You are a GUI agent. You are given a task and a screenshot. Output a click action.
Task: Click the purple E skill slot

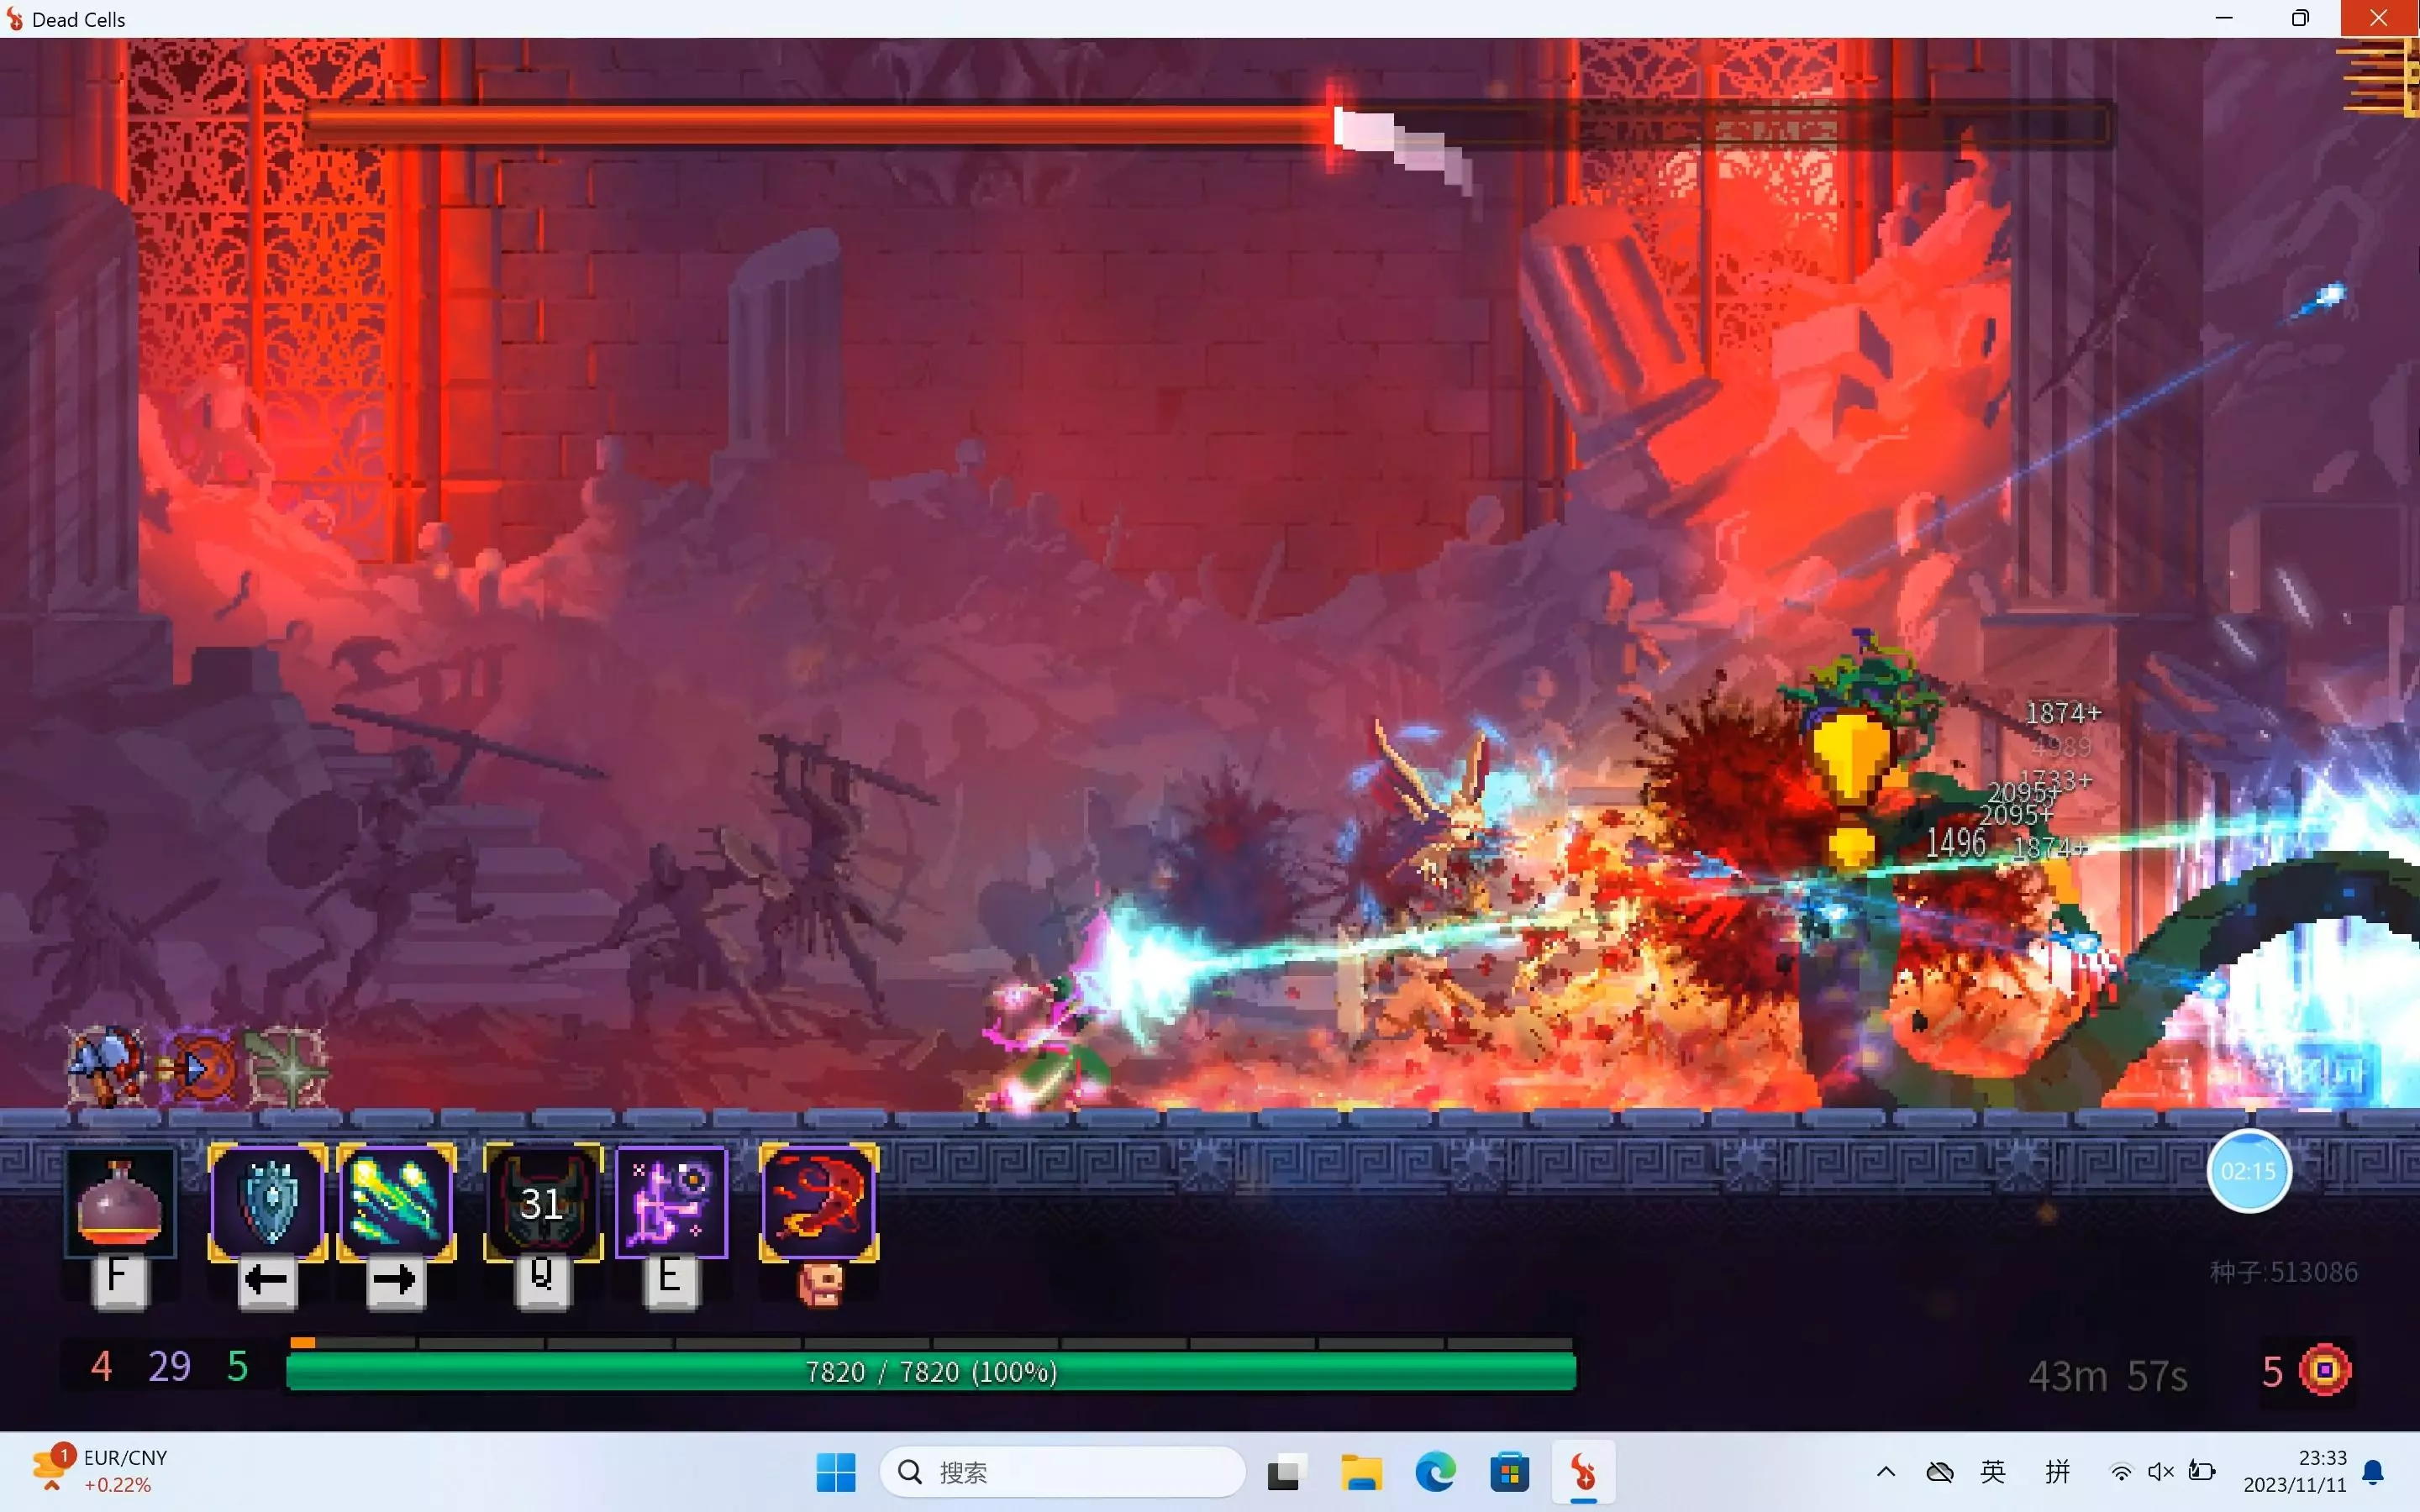click(670, 1203)
